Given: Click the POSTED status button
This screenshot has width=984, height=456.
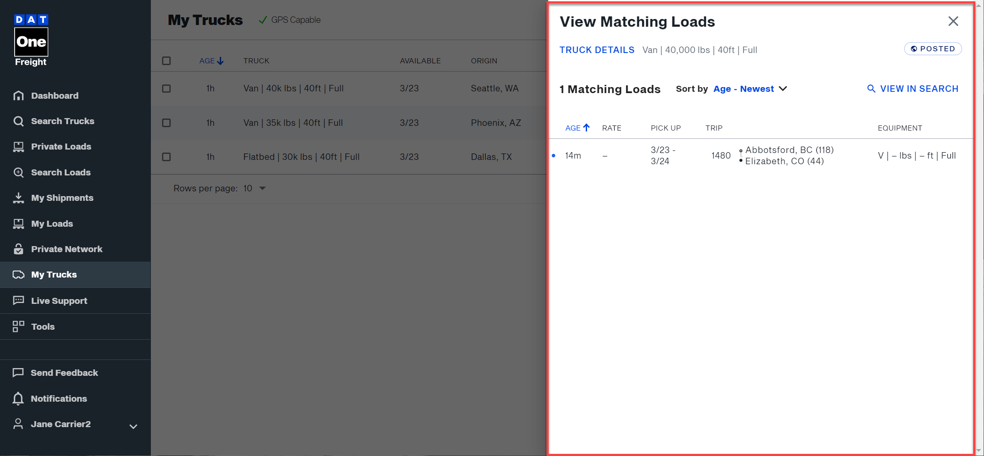Looking at the screenshot, I should click(x=933, y=49).
